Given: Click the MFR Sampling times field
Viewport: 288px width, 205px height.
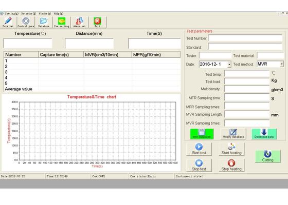Looking at the screenshot, I should coord(247,106).
